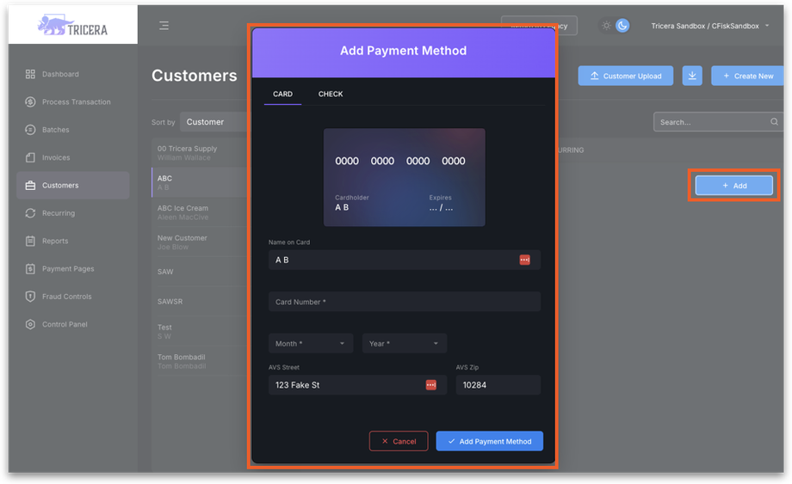The height and width of the screenshot is (484, 792).
Task: Switch to light mode sun icon
Action: 607,26
